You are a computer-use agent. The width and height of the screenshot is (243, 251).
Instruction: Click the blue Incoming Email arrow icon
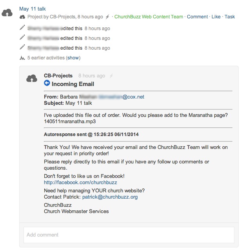[x=47, y=83]
